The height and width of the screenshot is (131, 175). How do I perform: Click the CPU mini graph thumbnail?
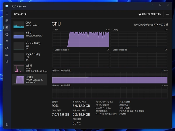coord(19,25)
